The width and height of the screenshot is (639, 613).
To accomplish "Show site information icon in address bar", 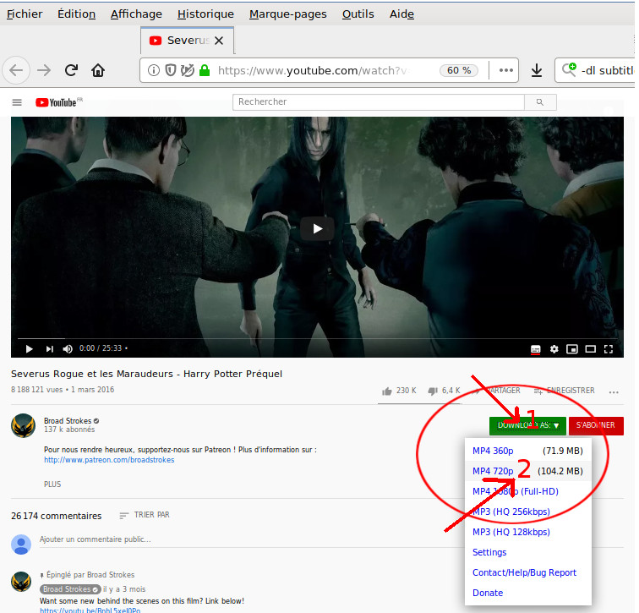I will coord(153,70).
